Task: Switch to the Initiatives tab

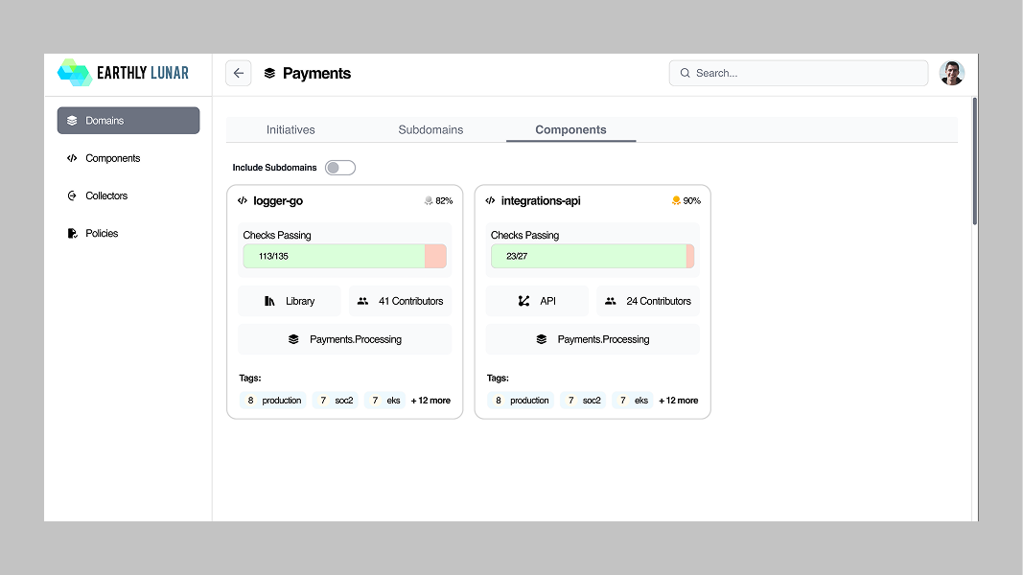Action: (x=291, y=129)
